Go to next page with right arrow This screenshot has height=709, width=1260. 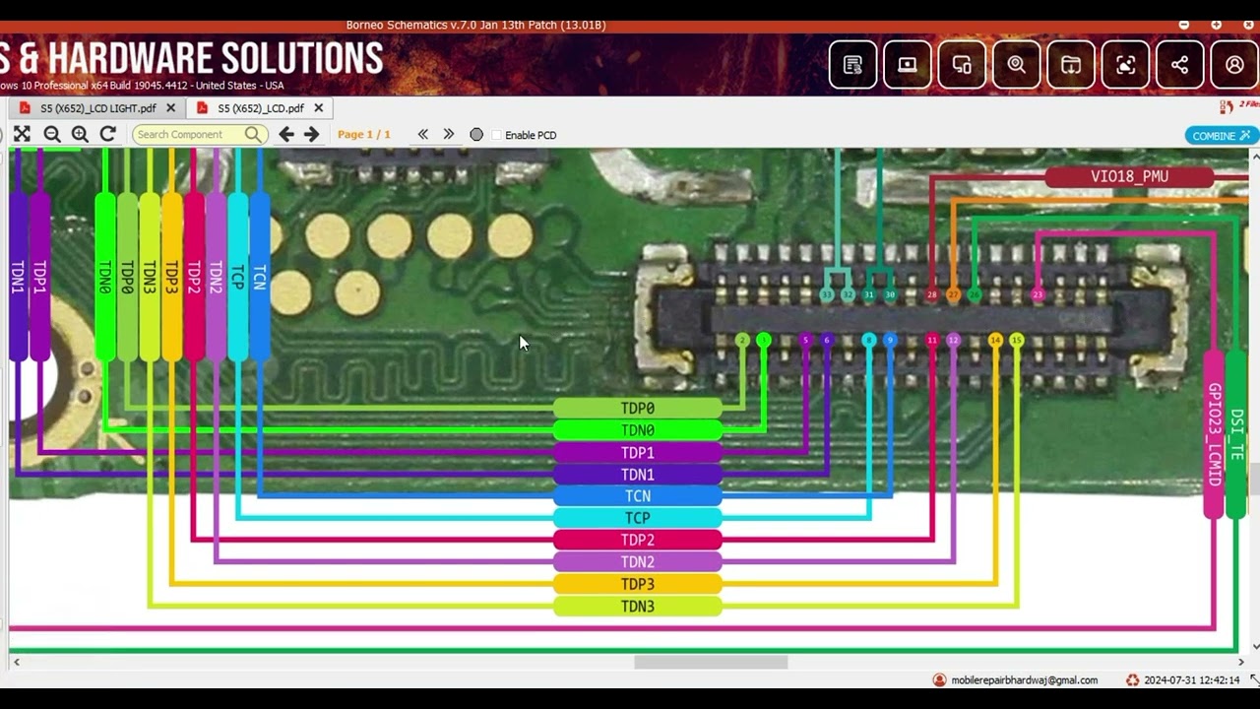coord(311,134)
